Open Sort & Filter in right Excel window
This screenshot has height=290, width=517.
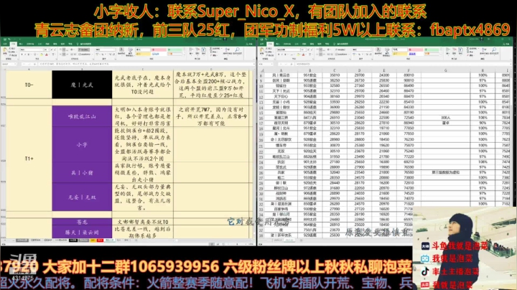click(x=485, y=52)
